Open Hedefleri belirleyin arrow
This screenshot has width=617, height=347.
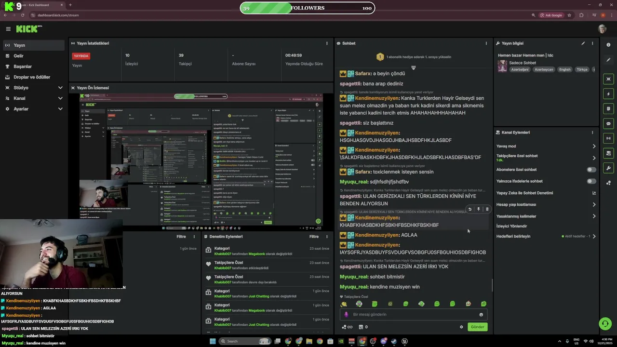(594, 237)
